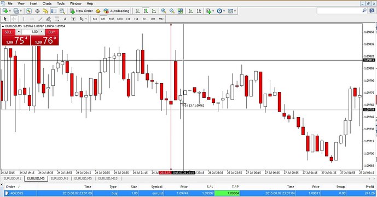Screen dimensions: 377x197
Task: Switch timeframe to M15
Action: [112, 19]
